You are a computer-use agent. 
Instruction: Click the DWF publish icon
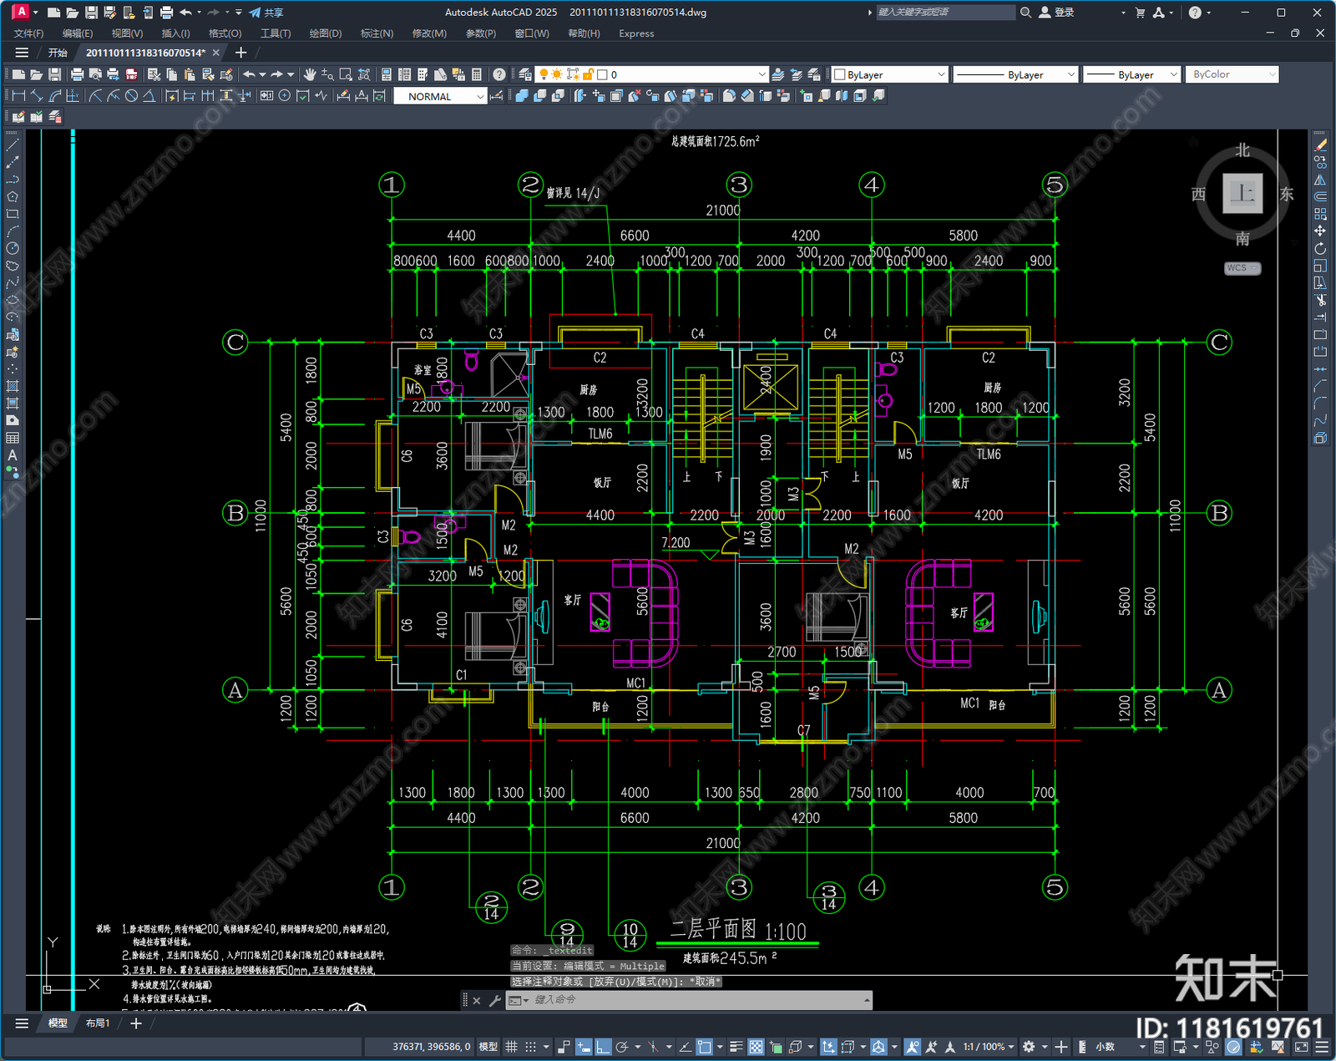(131, 74)
